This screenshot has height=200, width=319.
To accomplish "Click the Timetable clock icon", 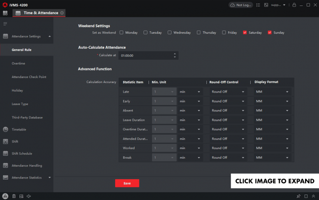I will pos(5,129).
